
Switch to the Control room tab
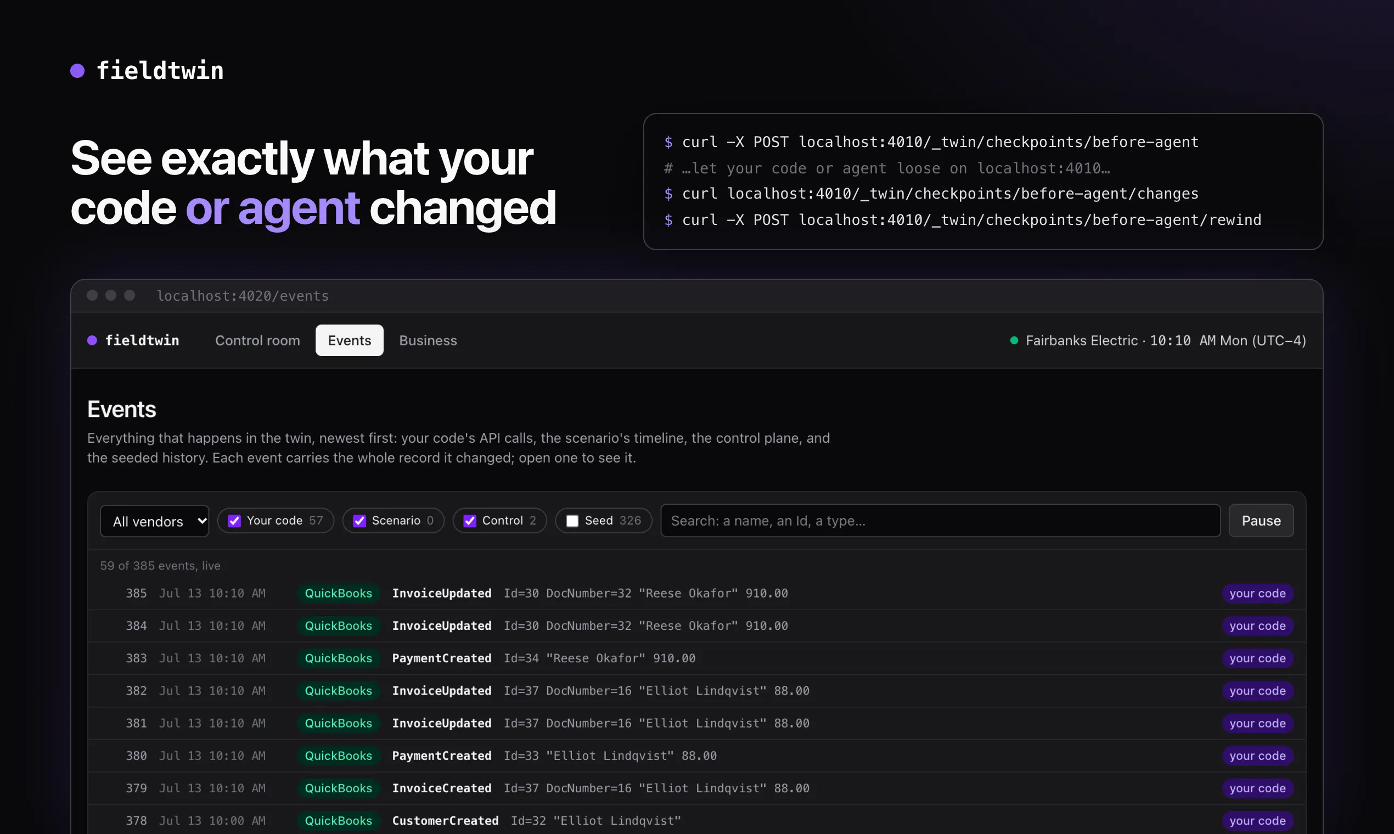(257, 341)
